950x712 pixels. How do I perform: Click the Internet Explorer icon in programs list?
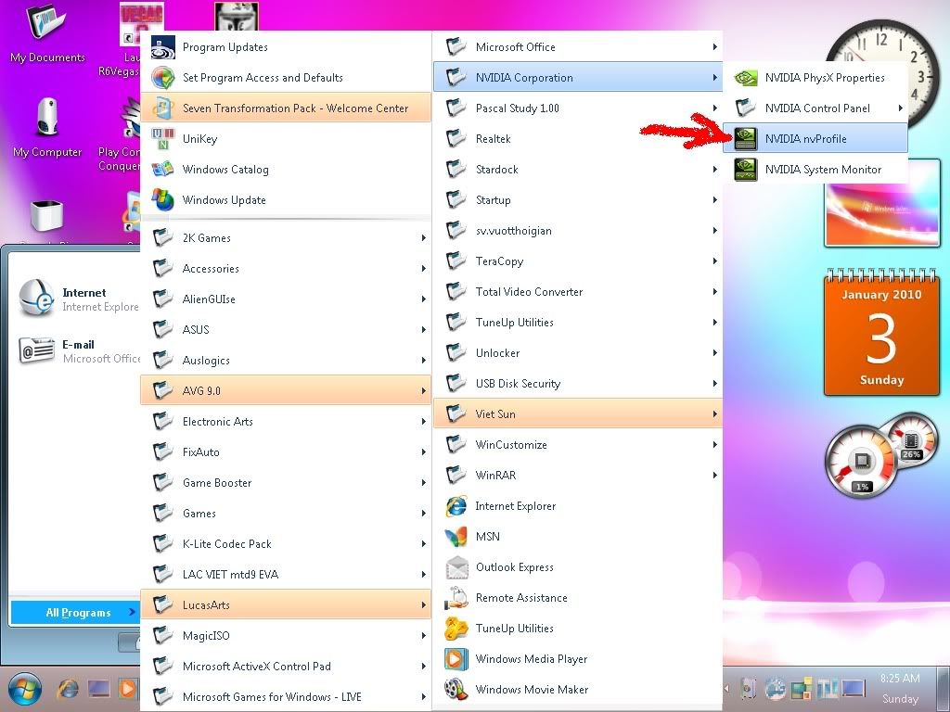click(x=456, y=506)
